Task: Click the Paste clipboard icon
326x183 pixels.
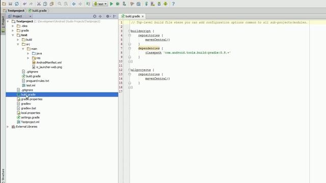Action: [x=51, y=4]
